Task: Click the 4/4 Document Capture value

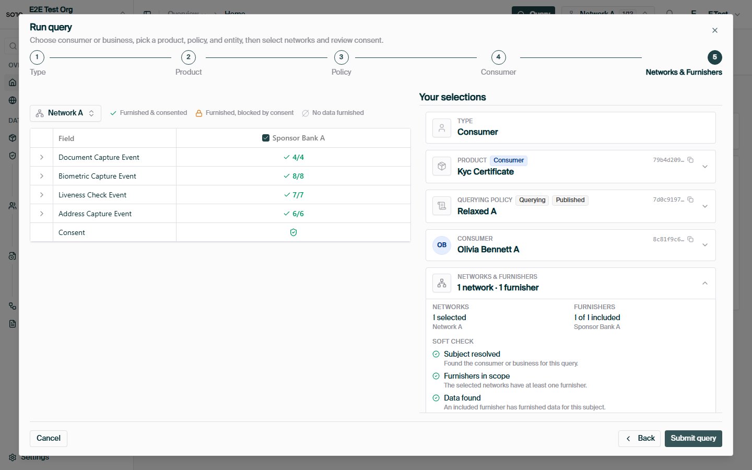Action: click(293, 157)
